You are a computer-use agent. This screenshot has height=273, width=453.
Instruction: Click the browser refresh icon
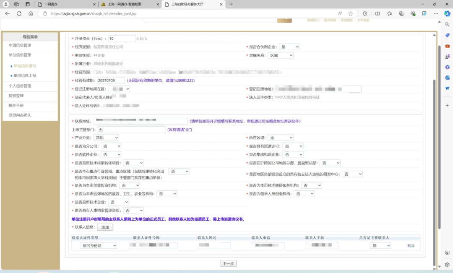click(19, 13)
